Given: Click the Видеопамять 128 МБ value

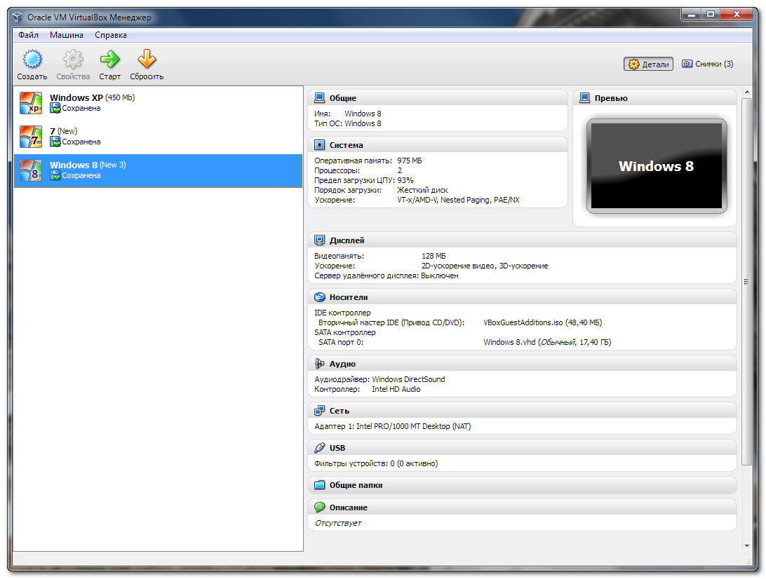Looking at the screenshot, I should pyautogui.click(x=434, y=256).
